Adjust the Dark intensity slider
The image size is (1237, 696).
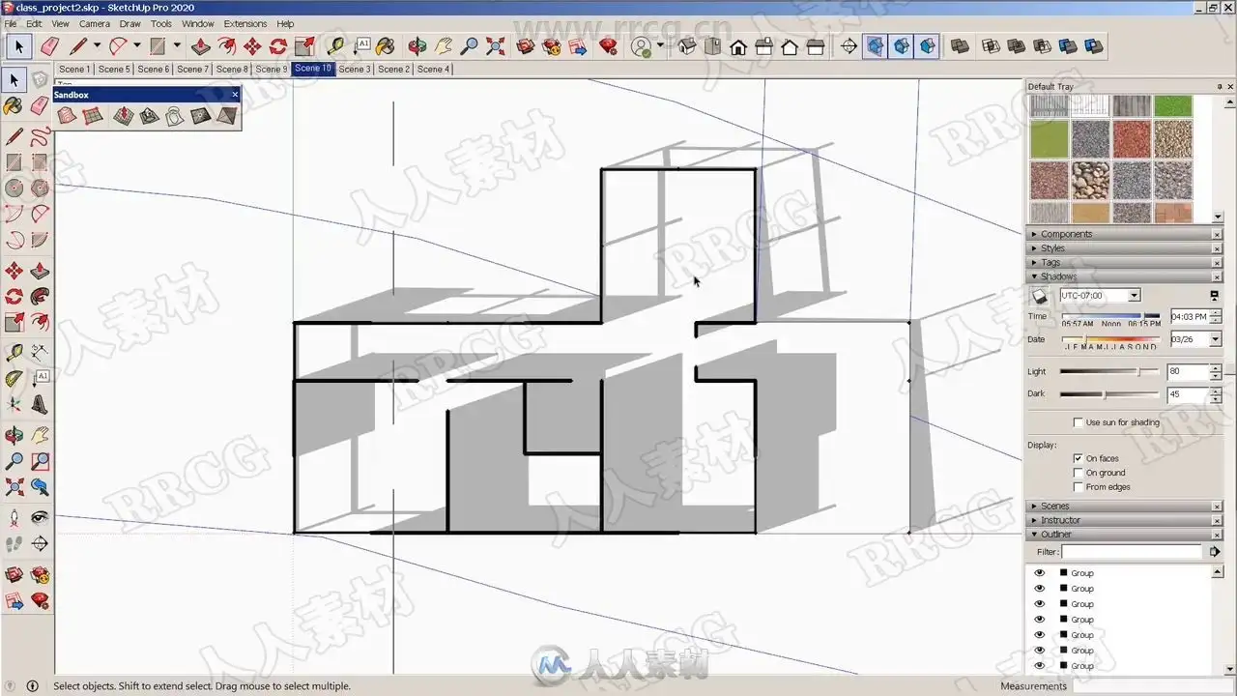point(1109,394)
